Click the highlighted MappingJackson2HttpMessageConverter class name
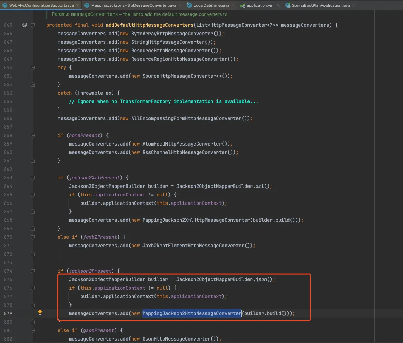The height and width of the screenshot is (343, 403). pyautogui.click(x=192, y=313)
